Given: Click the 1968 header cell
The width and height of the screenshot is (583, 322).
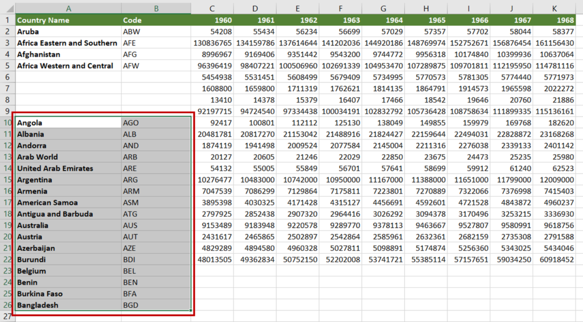Looking at the screenshot, I should (554, 20).
